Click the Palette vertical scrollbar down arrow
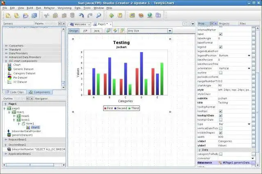This screenshot has height=174, width=262. point(63,87)
